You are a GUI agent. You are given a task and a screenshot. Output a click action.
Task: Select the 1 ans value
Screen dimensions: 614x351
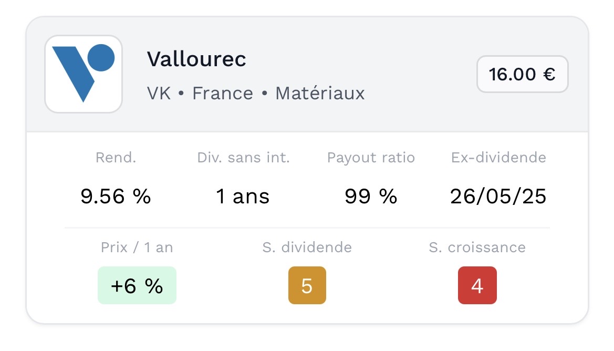[243, 197]
